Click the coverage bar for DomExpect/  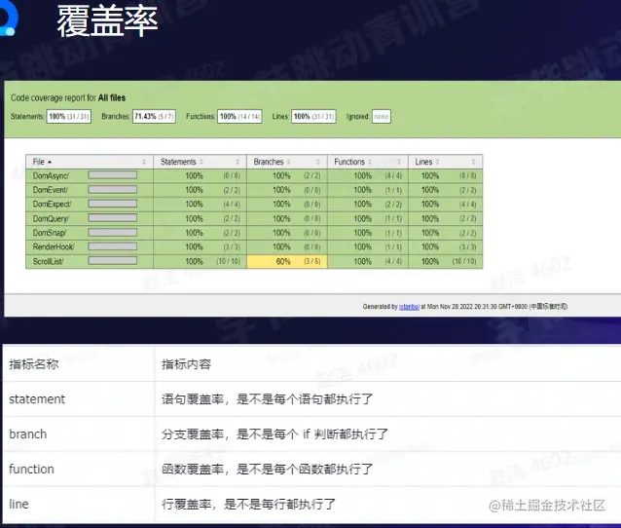pos(113,204)
